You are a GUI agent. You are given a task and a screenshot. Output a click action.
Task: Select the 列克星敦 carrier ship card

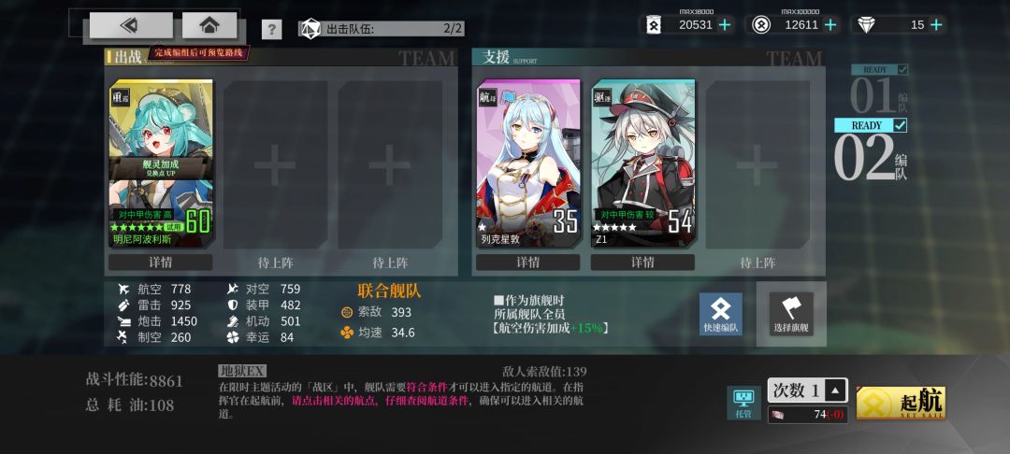point(528,163)
